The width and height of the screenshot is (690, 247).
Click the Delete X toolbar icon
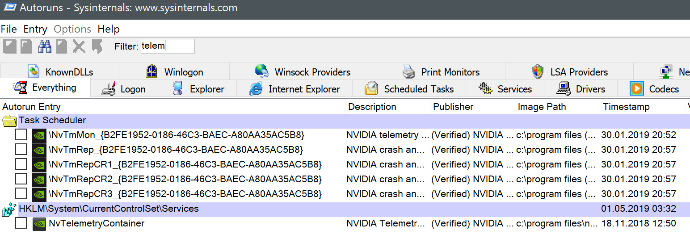coord(79,46)
